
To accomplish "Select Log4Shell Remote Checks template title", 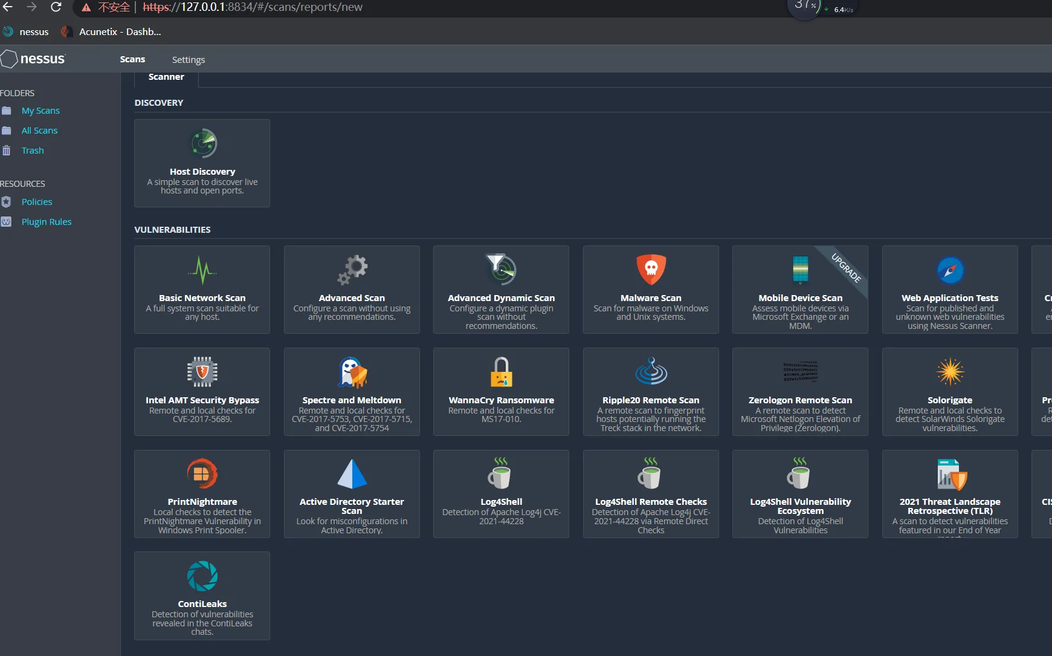I will (651, 502).
